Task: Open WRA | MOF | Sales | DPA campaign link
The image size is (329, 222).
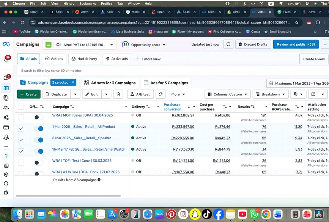Action: (82, 115)
